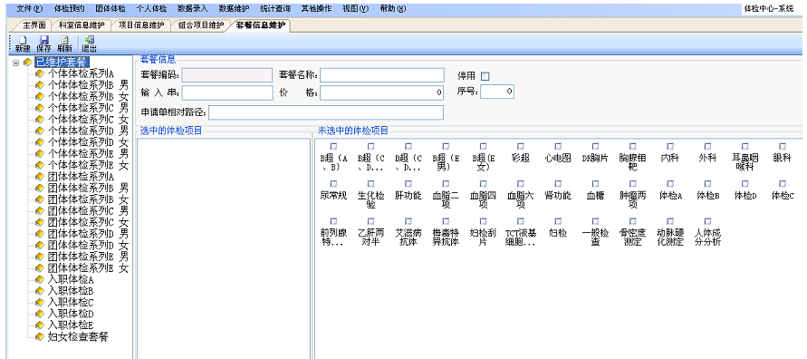Check the 体检A exam item
Viewport: 807px width, 359px height.
[x=670, y=184]
